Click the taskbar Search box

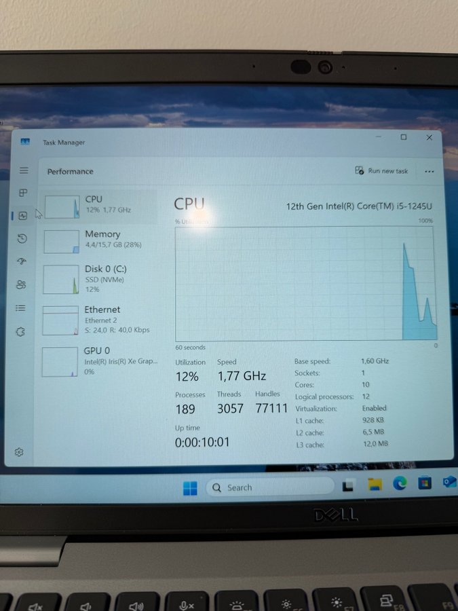[269, 487]
